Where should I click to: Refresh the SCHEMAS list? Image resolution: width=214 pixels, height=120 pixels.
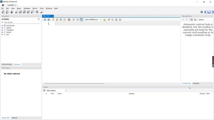pos(39,19)
